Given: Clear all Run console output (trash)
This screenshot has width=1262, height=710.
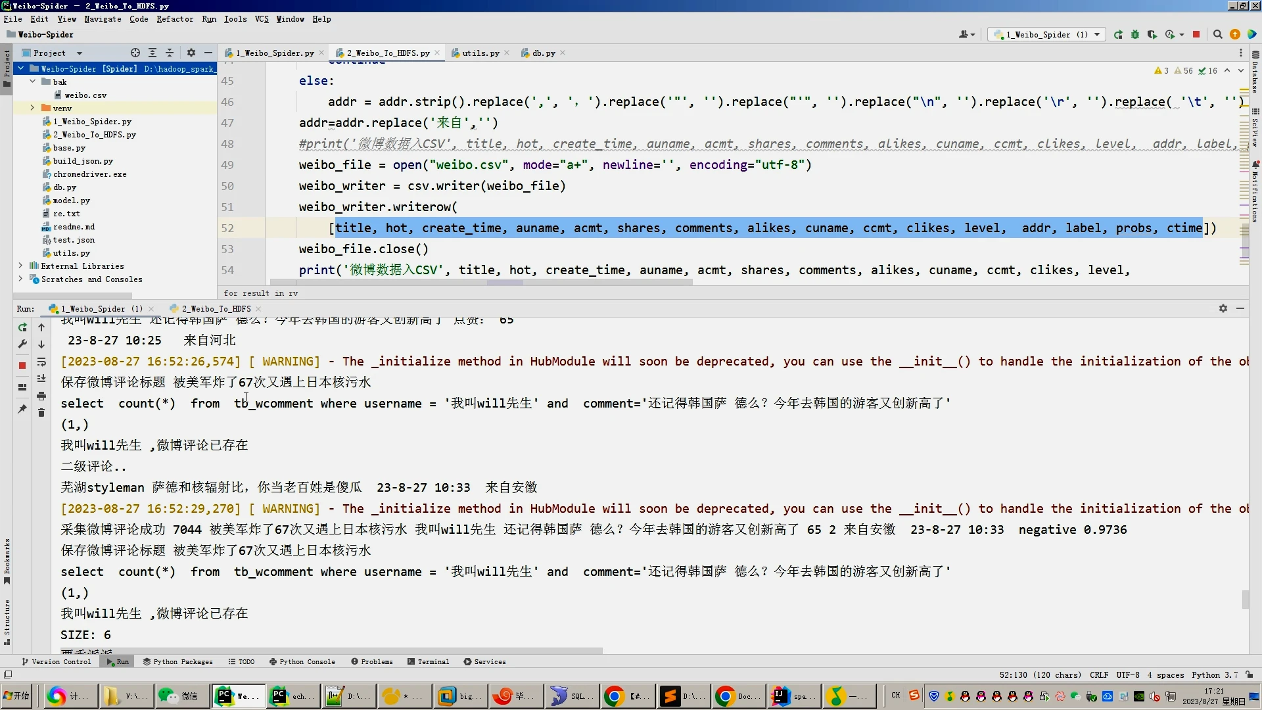Looking at the screenshot, I should pos(41,413).
